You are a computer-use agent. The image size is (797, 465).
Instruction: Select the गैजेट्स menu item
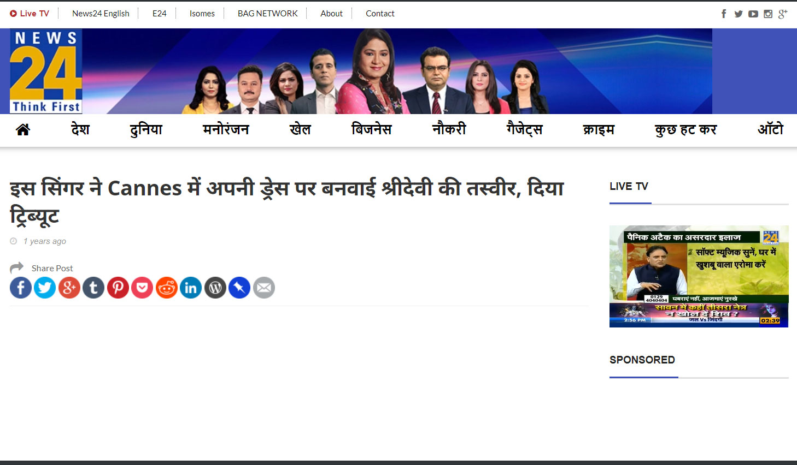click(x=525, y=129)
